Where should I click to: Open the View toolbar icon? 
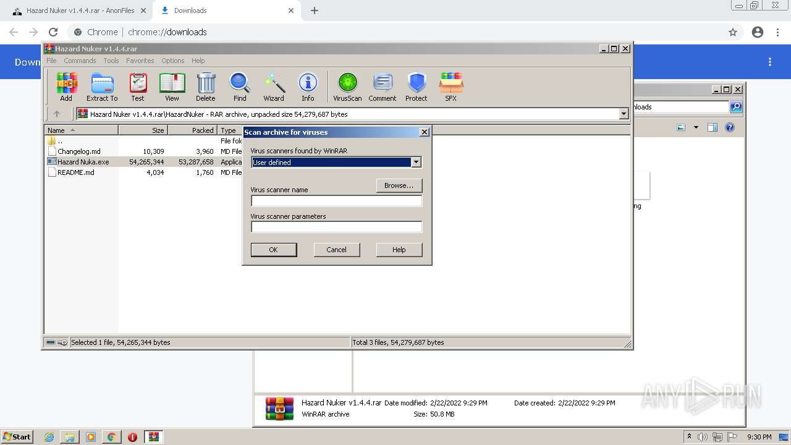click(x=172, y=87)
